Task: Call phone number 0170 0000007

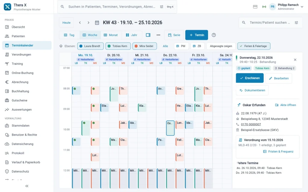Action: click(251, 124)
